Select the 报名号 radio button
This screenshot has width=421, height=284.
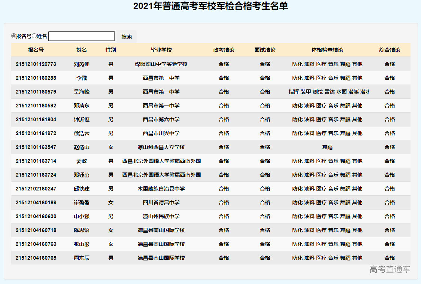(13, 36)
